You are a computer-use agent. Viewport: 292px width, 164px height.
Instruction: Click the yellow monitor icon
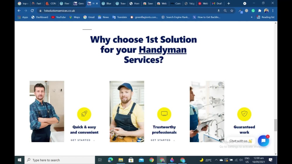pos(164,114)
